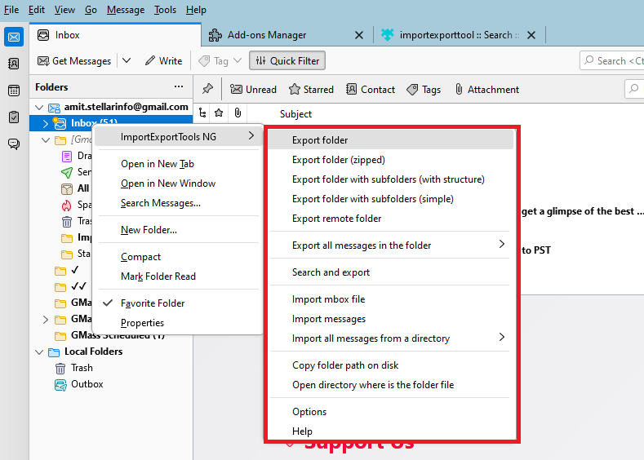Close the Add-ons Manager tab
Image resolution: width=644 pixels, height=460 pixels.
tap(359, 35)
